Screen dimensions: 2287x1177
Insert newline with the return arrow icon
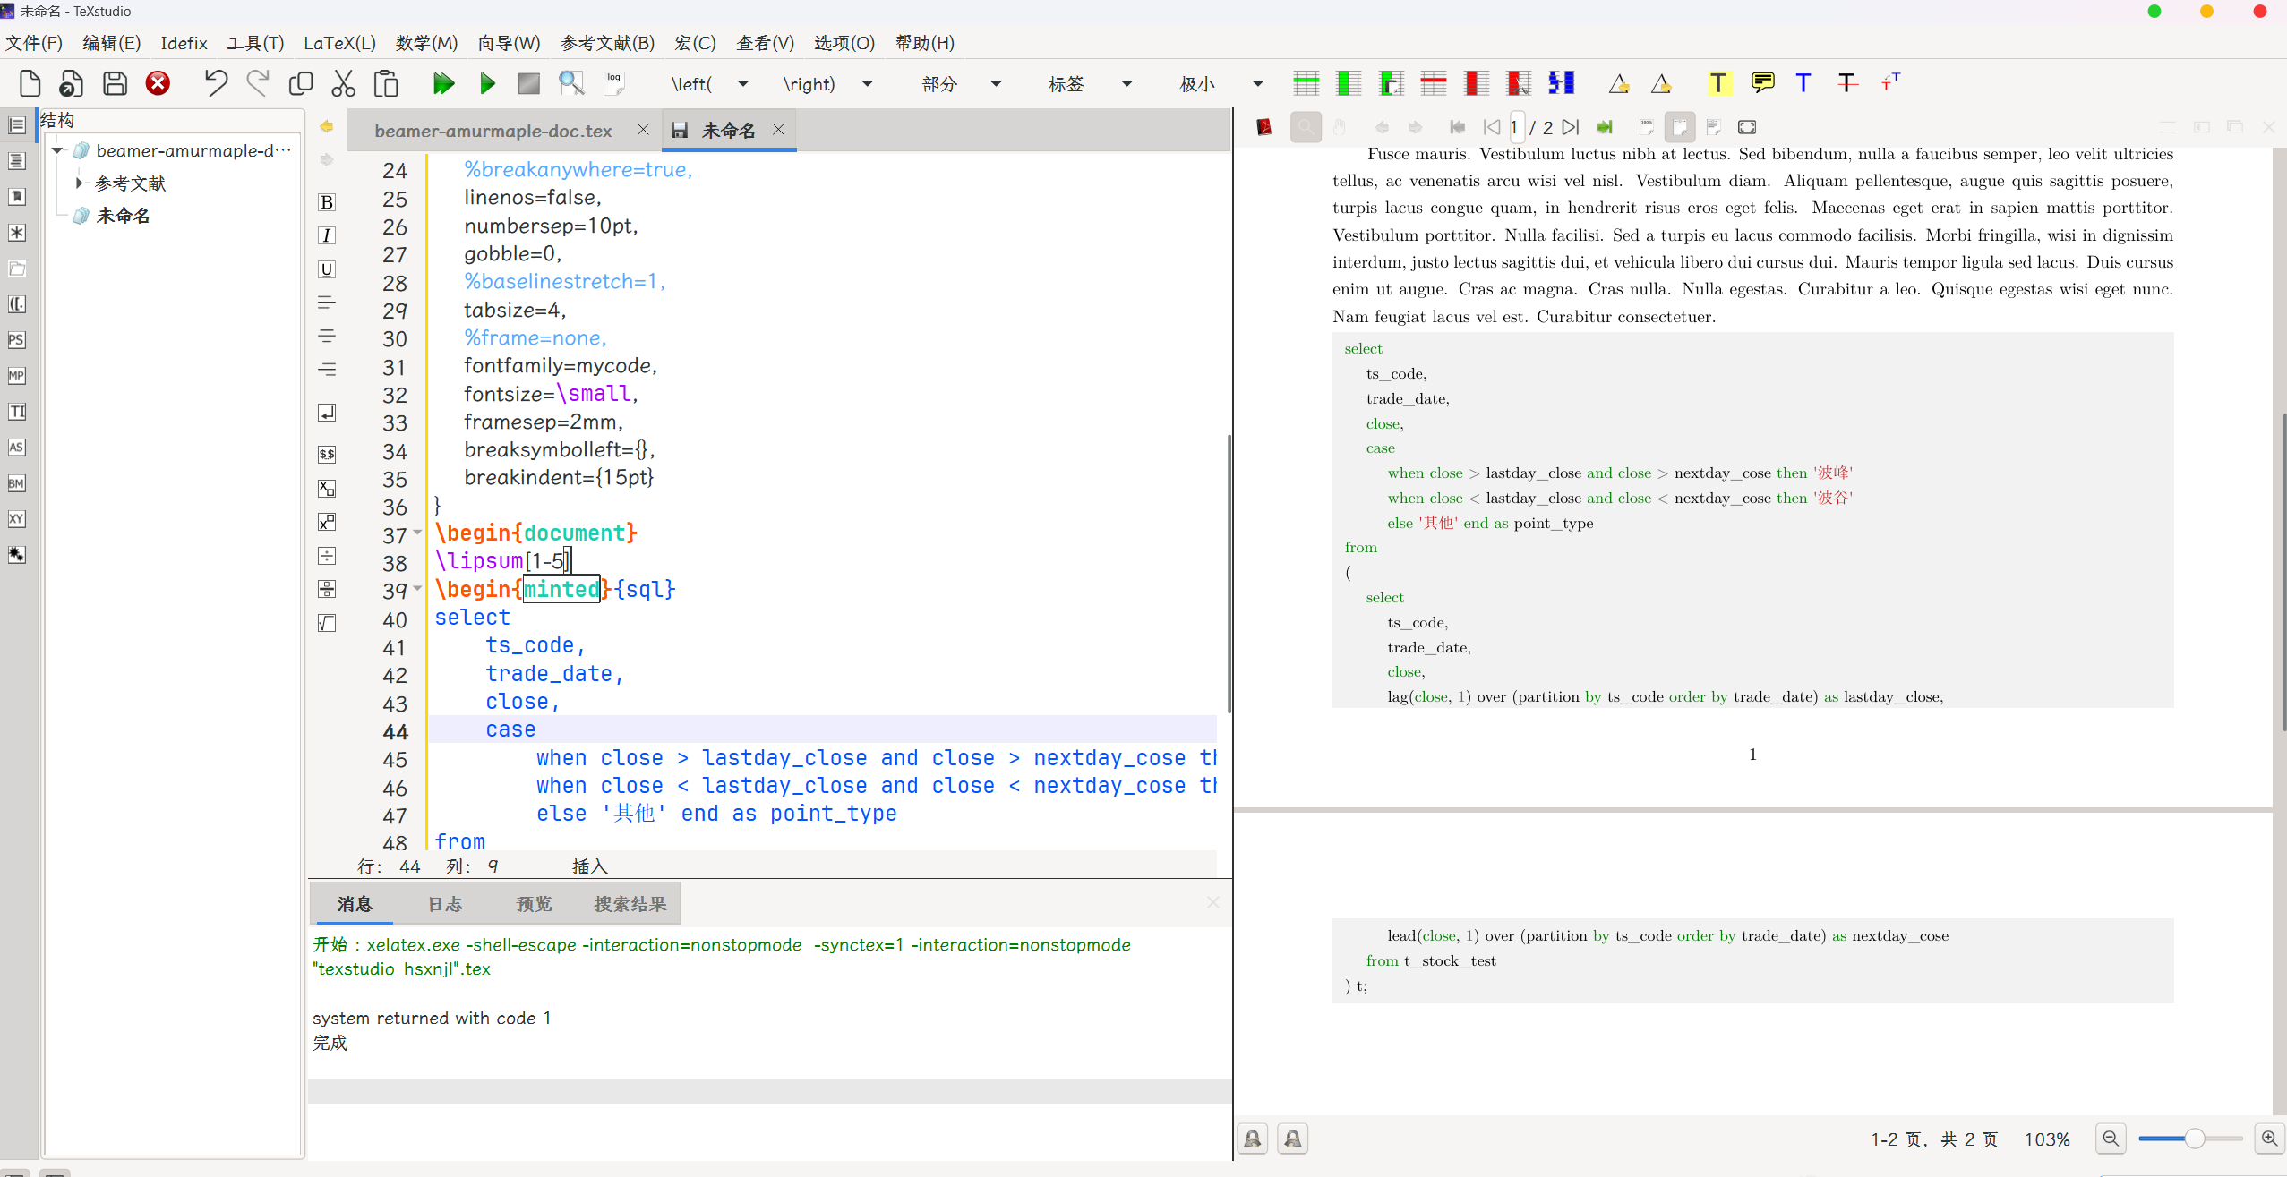[327, 413]
